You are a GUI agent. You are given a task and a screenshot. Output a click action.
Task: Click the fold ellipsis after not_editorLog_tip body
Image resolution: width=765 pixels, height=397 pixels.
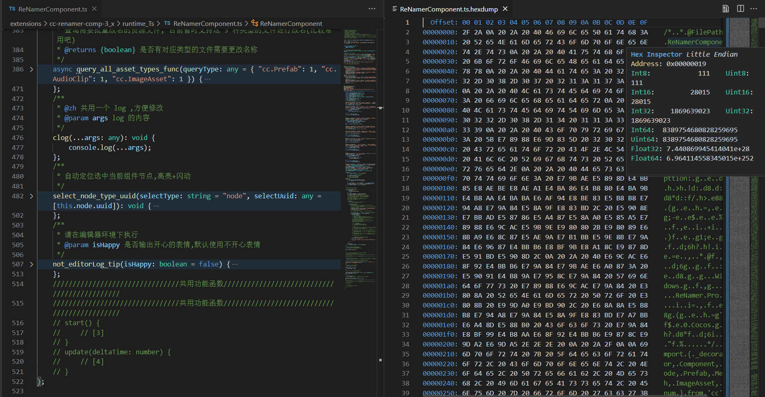coord(235,264)
